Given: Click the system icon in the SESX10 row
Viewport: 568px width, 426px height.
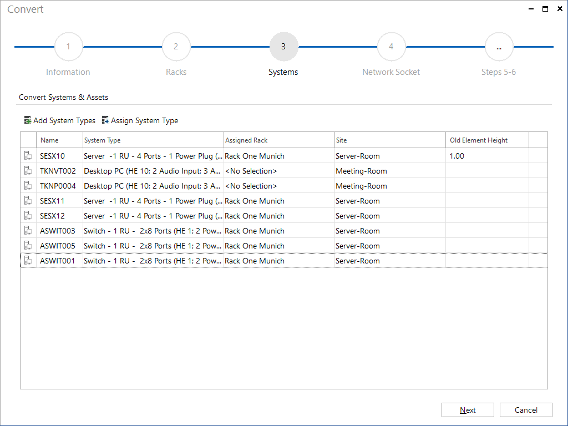Looking at the screenshot, I should pos(28,156).
